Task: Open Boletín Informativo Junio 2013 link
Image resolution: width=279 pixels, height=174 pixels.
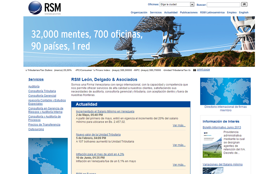Action: (222, 127)
